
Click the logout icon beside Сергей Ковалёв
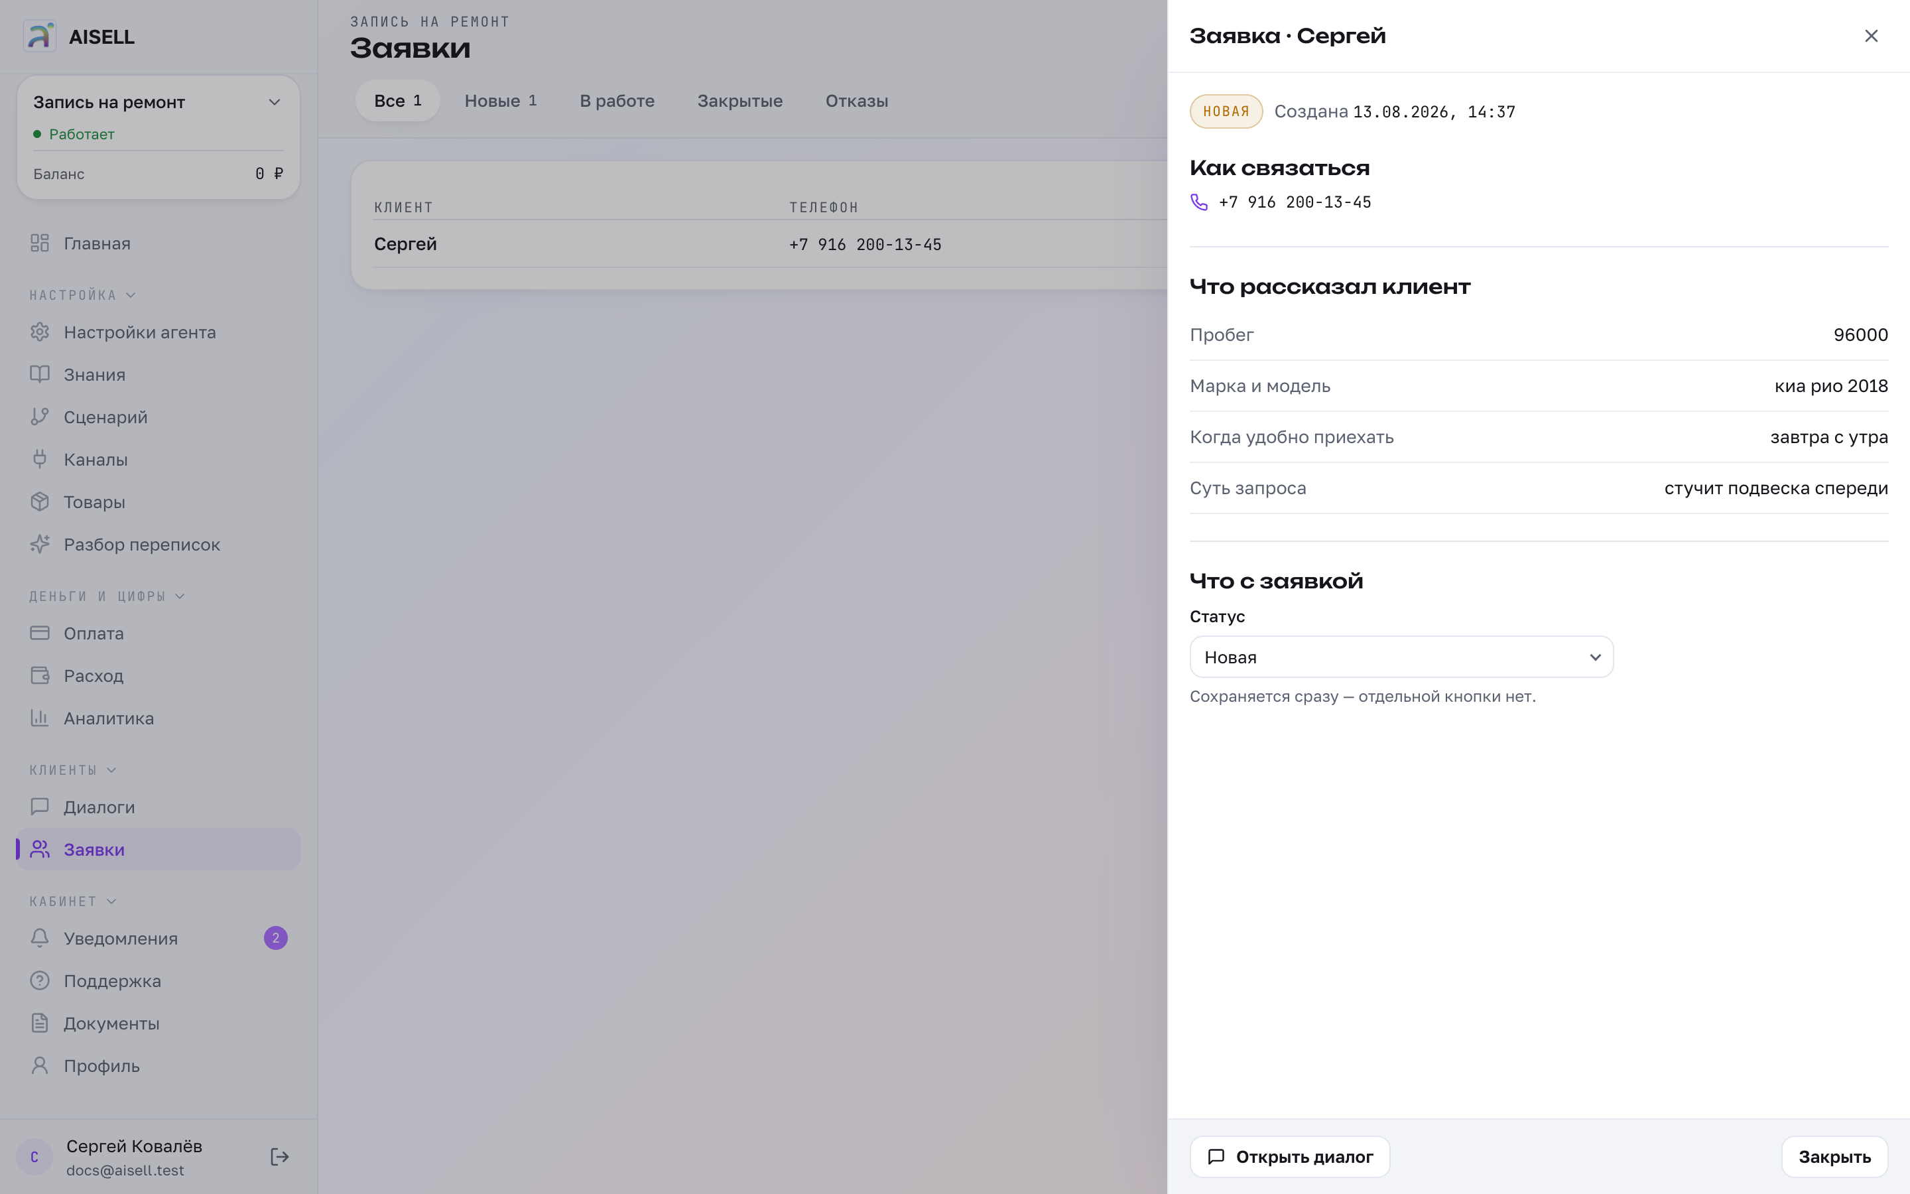(279, 1157)
